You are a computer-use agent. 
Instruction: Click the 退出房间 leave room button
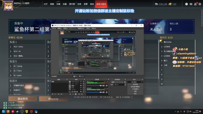tap(23, 99)
